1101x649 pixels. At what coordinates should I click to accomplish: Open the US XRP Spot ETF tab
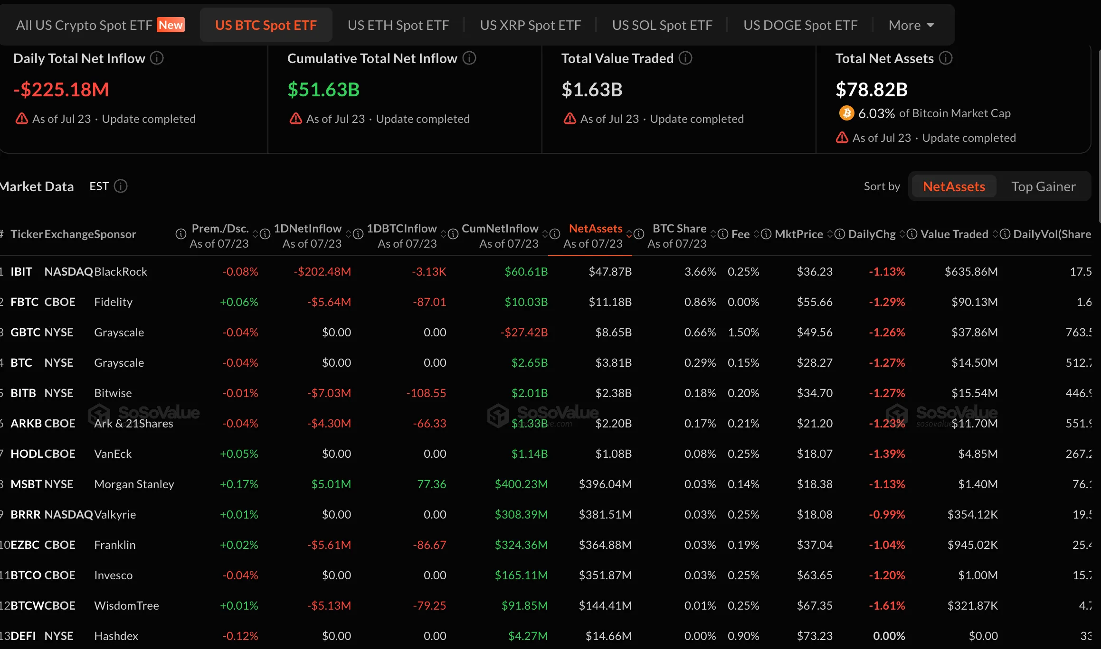(531, 25)
